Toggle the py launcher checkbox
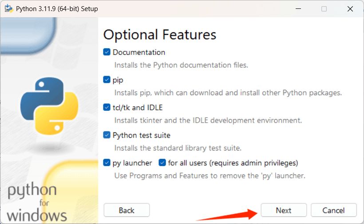Viewport: 364px width, 224px height. click(107, 163)
